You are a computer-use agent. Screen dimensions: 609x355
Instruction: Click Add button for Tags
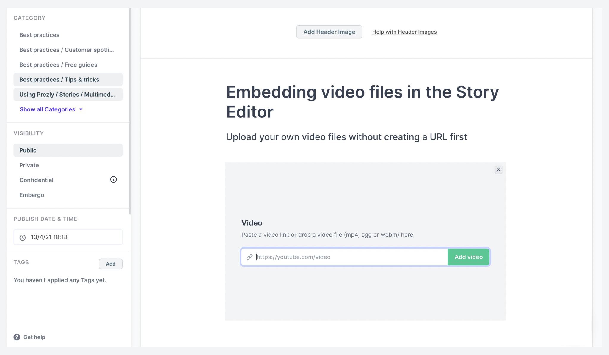tap(111, 264)
